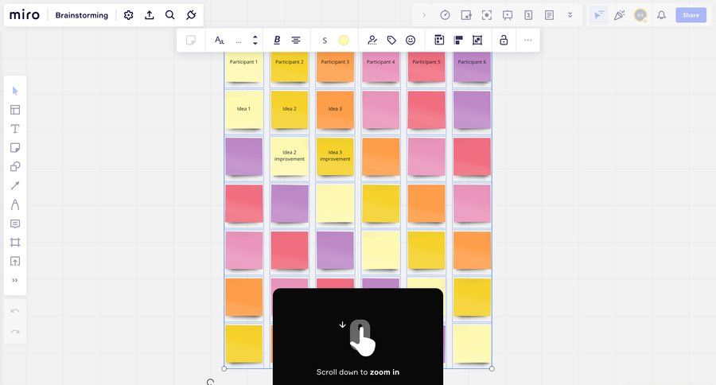Open search on the board
Viewport: 716px width, 385px height.
point(170,15)
